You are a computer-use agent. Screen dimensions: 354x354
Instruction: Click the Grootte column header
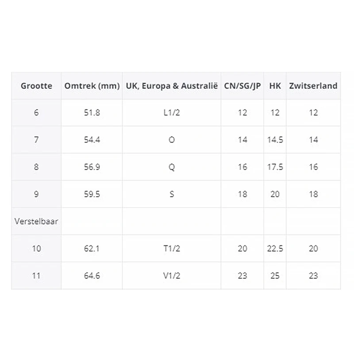pos(36,86)
